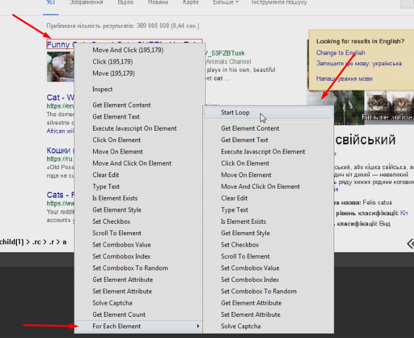The image size is (414, 338).
Task: Pick the Get Element Count menu entry
Action: tap(119, 314)
